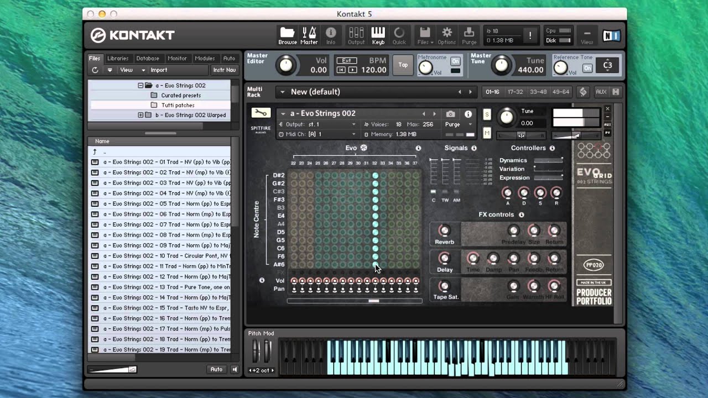Select the 17-32 rack page
The height and width of the screenshot is (398, 708).
pyautogui.click(x=515, y=92)
